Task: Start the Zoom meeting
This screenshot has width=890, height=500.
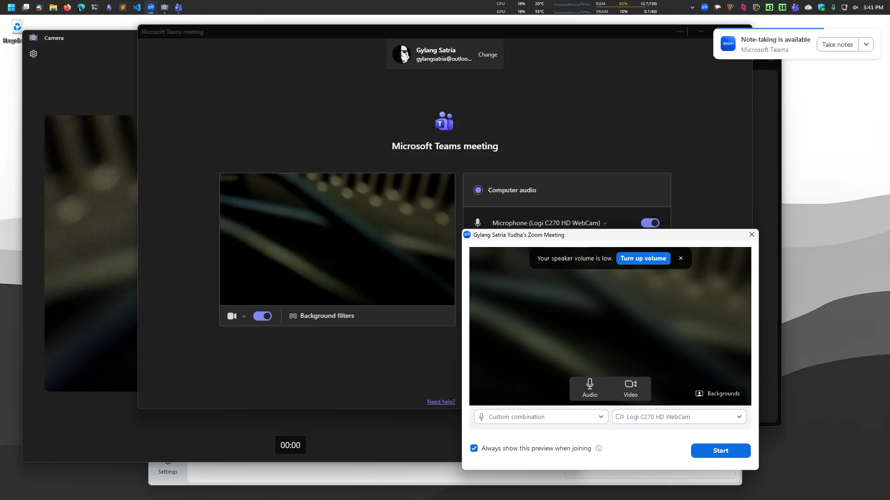Action: tap(720, 450)
